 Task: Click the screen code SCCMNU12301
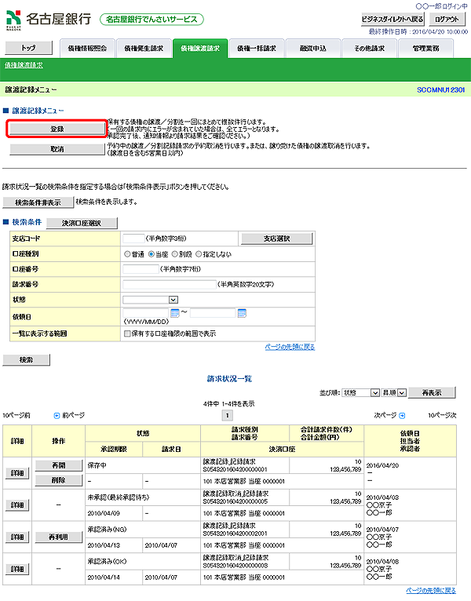[x=440, y=89]
